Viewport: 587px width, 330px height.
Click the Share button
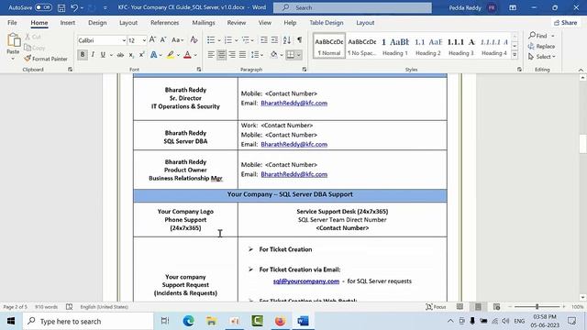tap(565, 23)
